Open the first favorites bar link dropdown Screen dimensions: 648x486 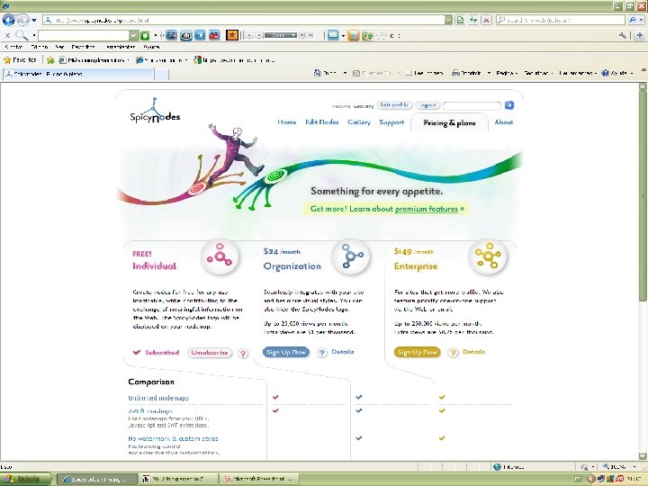coord(128,60)
